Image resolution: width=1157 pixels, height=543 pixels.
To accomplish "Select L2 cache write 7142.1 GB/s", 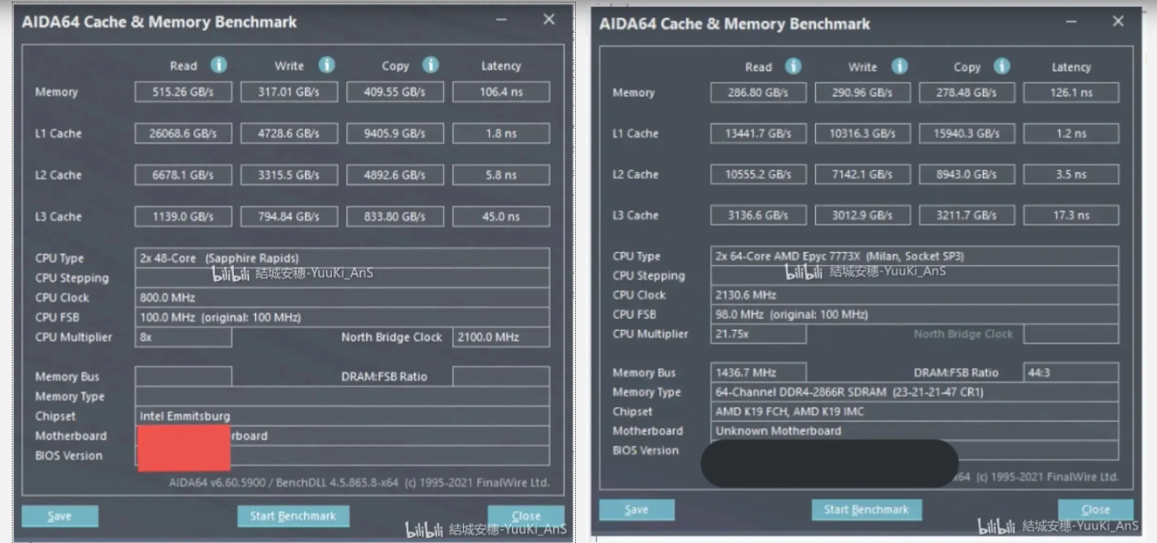I will [863, 174].
